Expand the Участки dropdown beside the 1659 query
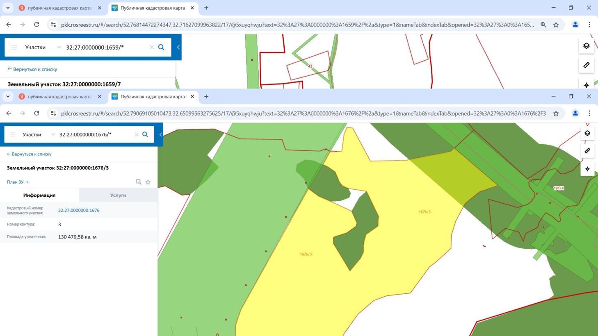This screenshot has width=598, height=336. pyautogui.click(x=59, y=47)
